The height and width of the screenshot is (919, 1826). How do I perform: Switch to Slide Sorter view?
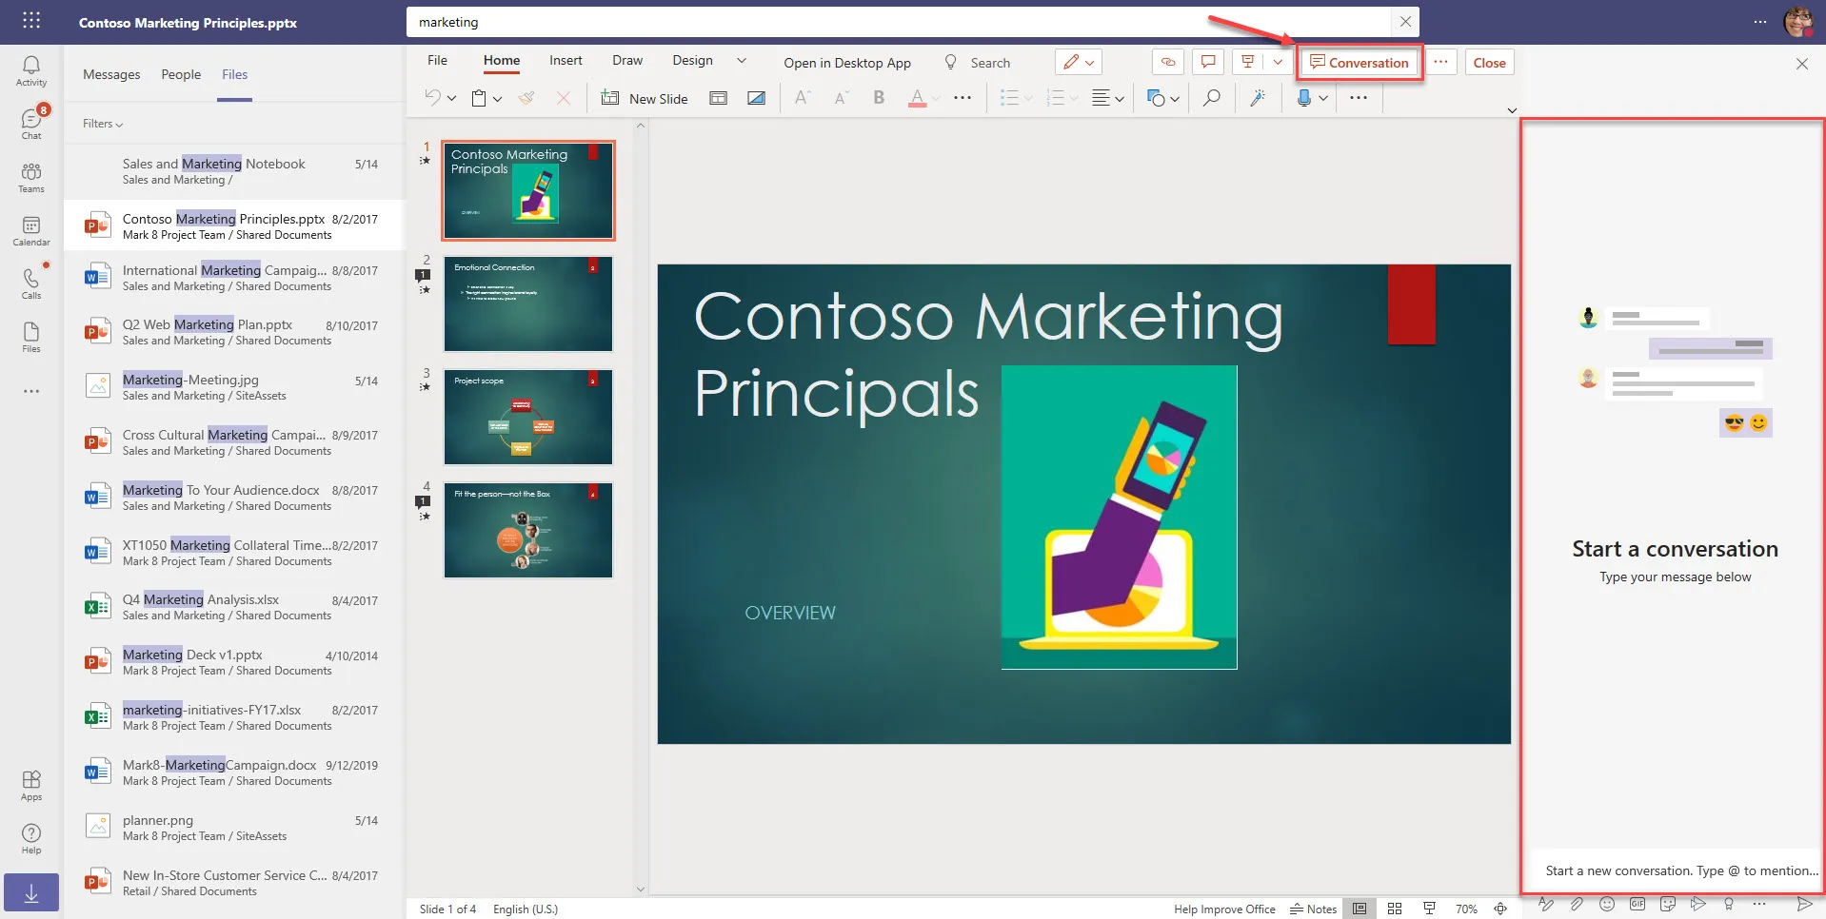[1395, 909]
